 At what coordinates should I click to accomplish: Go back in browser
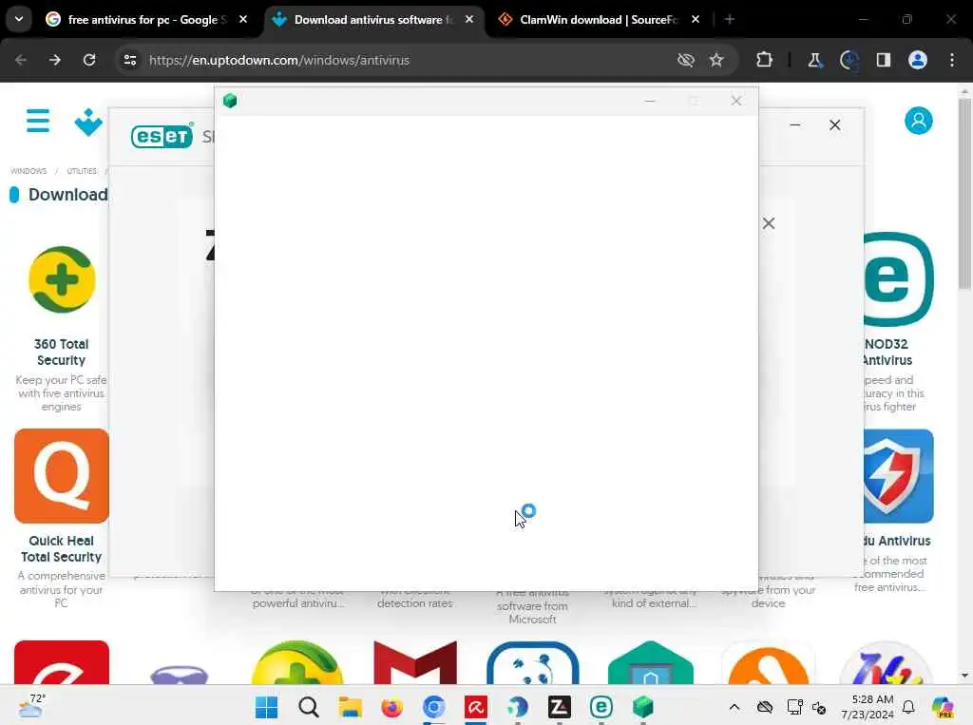(21, 60)
